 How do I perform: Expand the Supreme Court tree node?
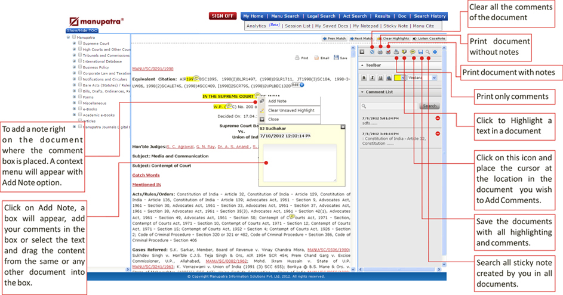click(x=74, y=43)
